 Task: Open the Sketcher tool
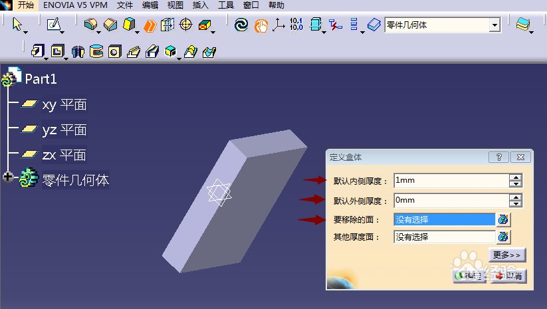pyautogui.click(x=54, y=25)
